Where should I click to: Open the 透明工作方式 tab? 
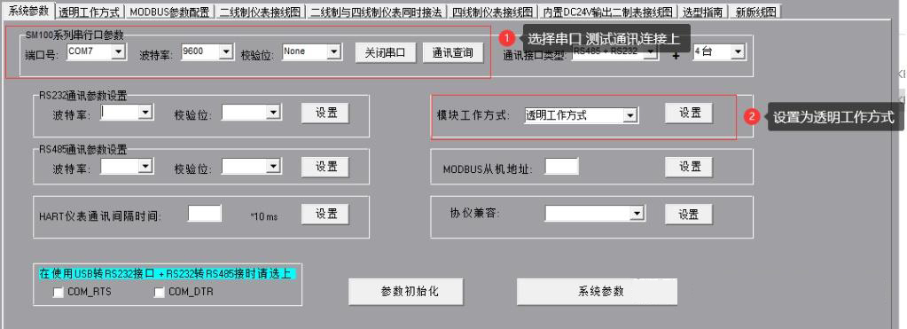90,12
